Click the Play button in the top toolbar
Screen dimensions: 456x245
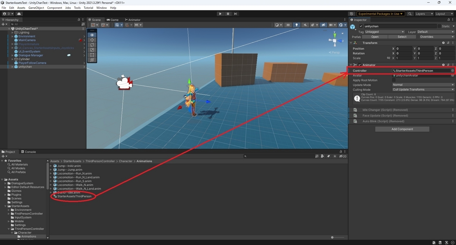point(220,14)
